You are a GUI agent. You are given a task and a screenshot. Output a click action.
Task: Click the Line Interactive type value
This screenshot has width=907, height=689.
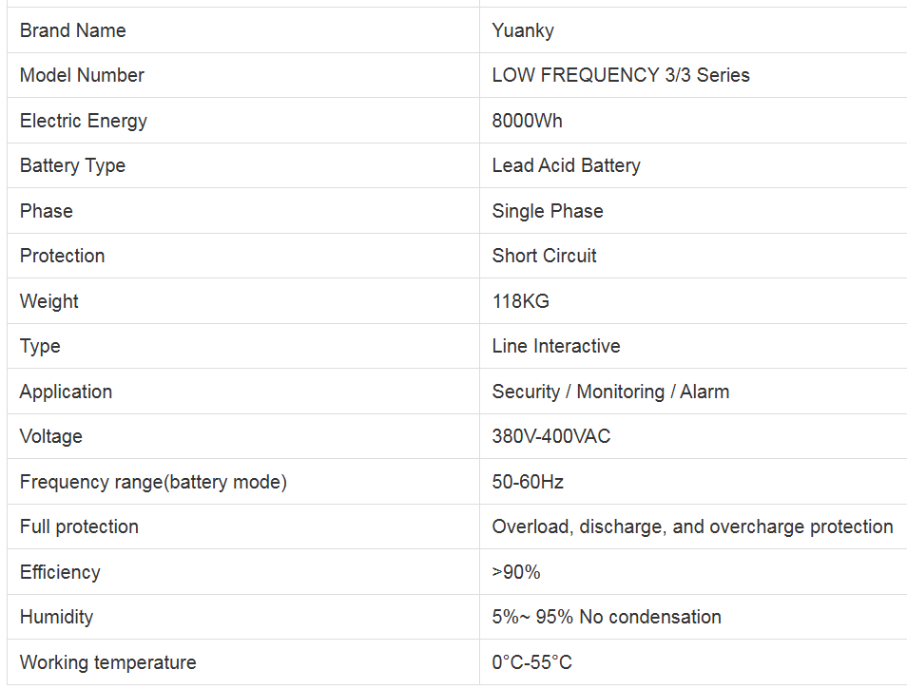pos(556,346)
